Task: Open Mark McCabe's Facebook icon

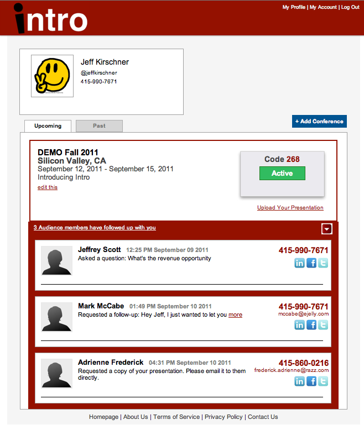Action: 311,325
